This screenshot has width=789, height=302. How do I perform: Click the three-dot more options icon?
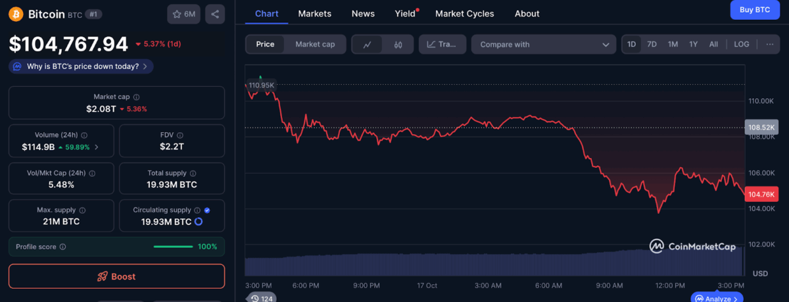coord(769,44)
